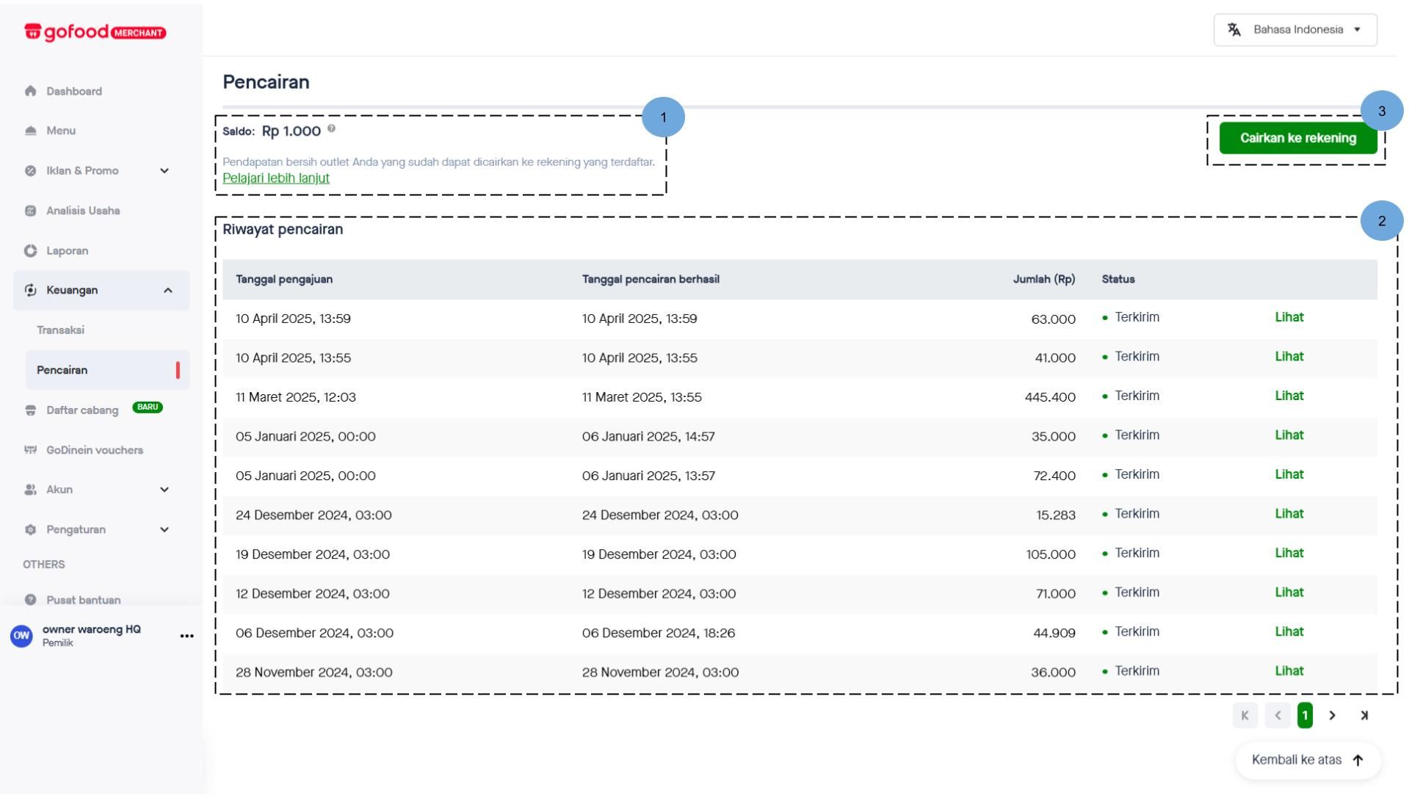
Task: Click the Daftar cabang store icon
Action: [30, 410]
